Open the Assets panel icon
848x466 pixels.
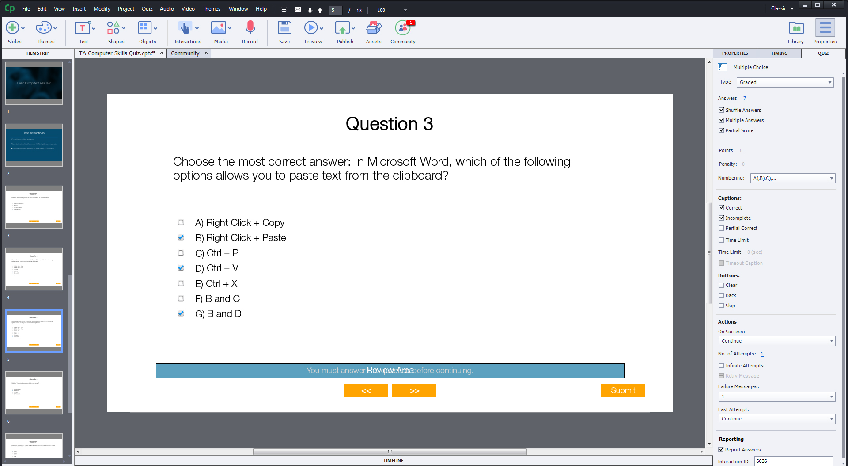pos(373,28)
